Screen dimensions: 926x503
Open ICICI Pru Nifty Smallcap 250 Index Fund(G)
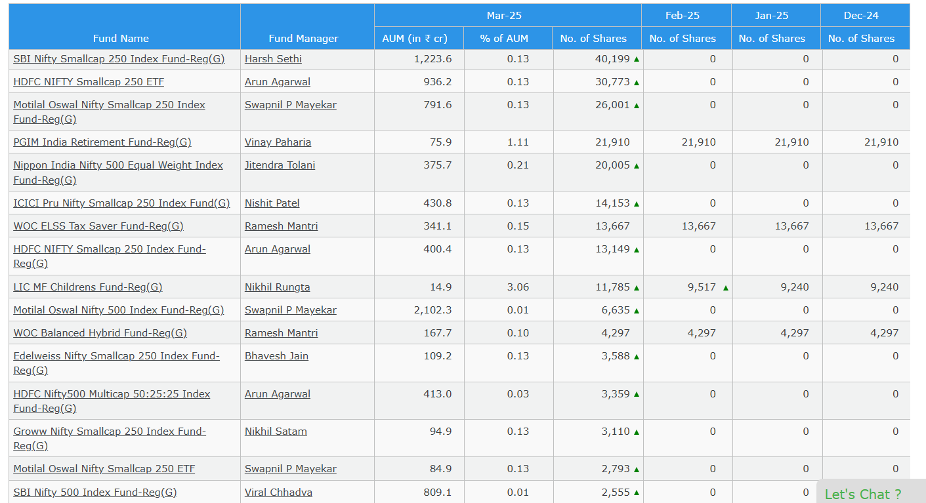121,203
